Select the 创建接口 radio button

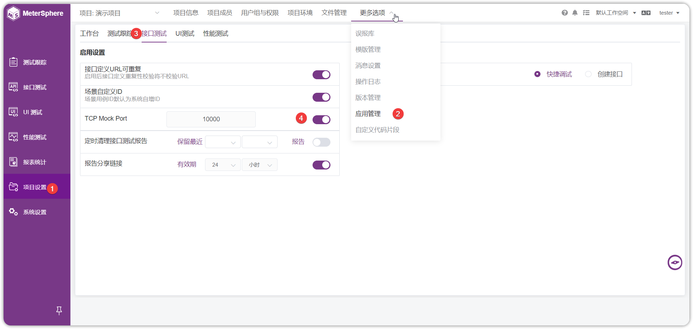pos(588,74)
